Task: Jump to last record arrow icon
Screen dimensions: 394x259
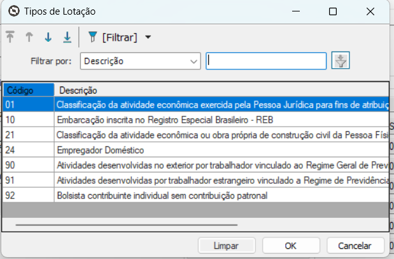Action: coord(67,38)
